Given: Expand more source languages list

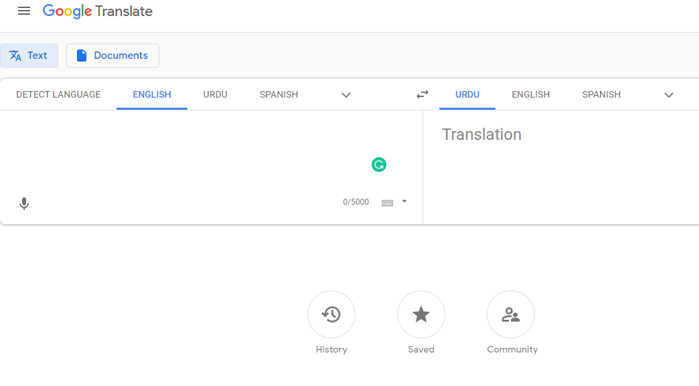Looking at the screenshot, I should pyautogui.click(x=346, y=95).
